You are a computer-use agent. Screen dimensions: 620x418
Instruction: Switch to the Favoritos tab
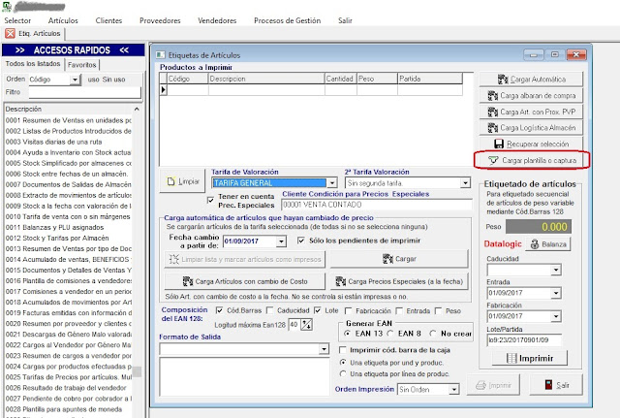coord(81,64)
